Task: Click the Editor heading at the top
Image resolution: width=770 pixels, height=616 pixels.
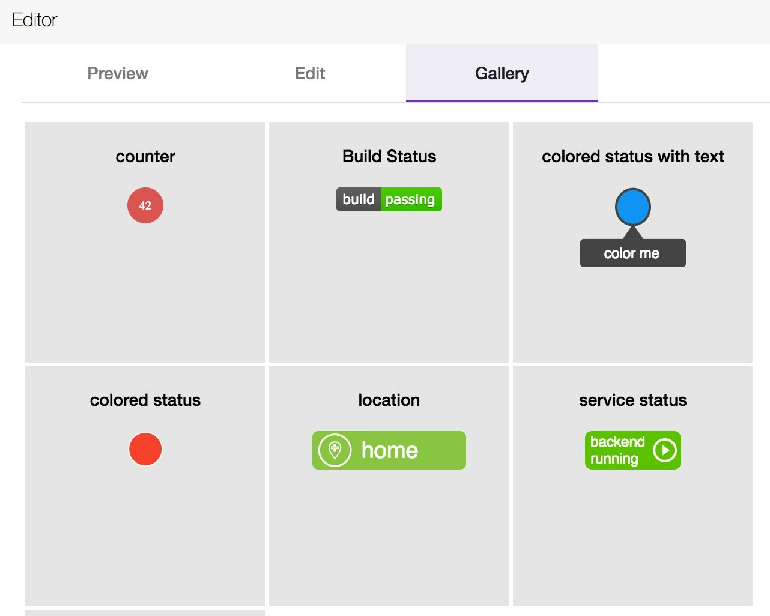Action: 34,19
